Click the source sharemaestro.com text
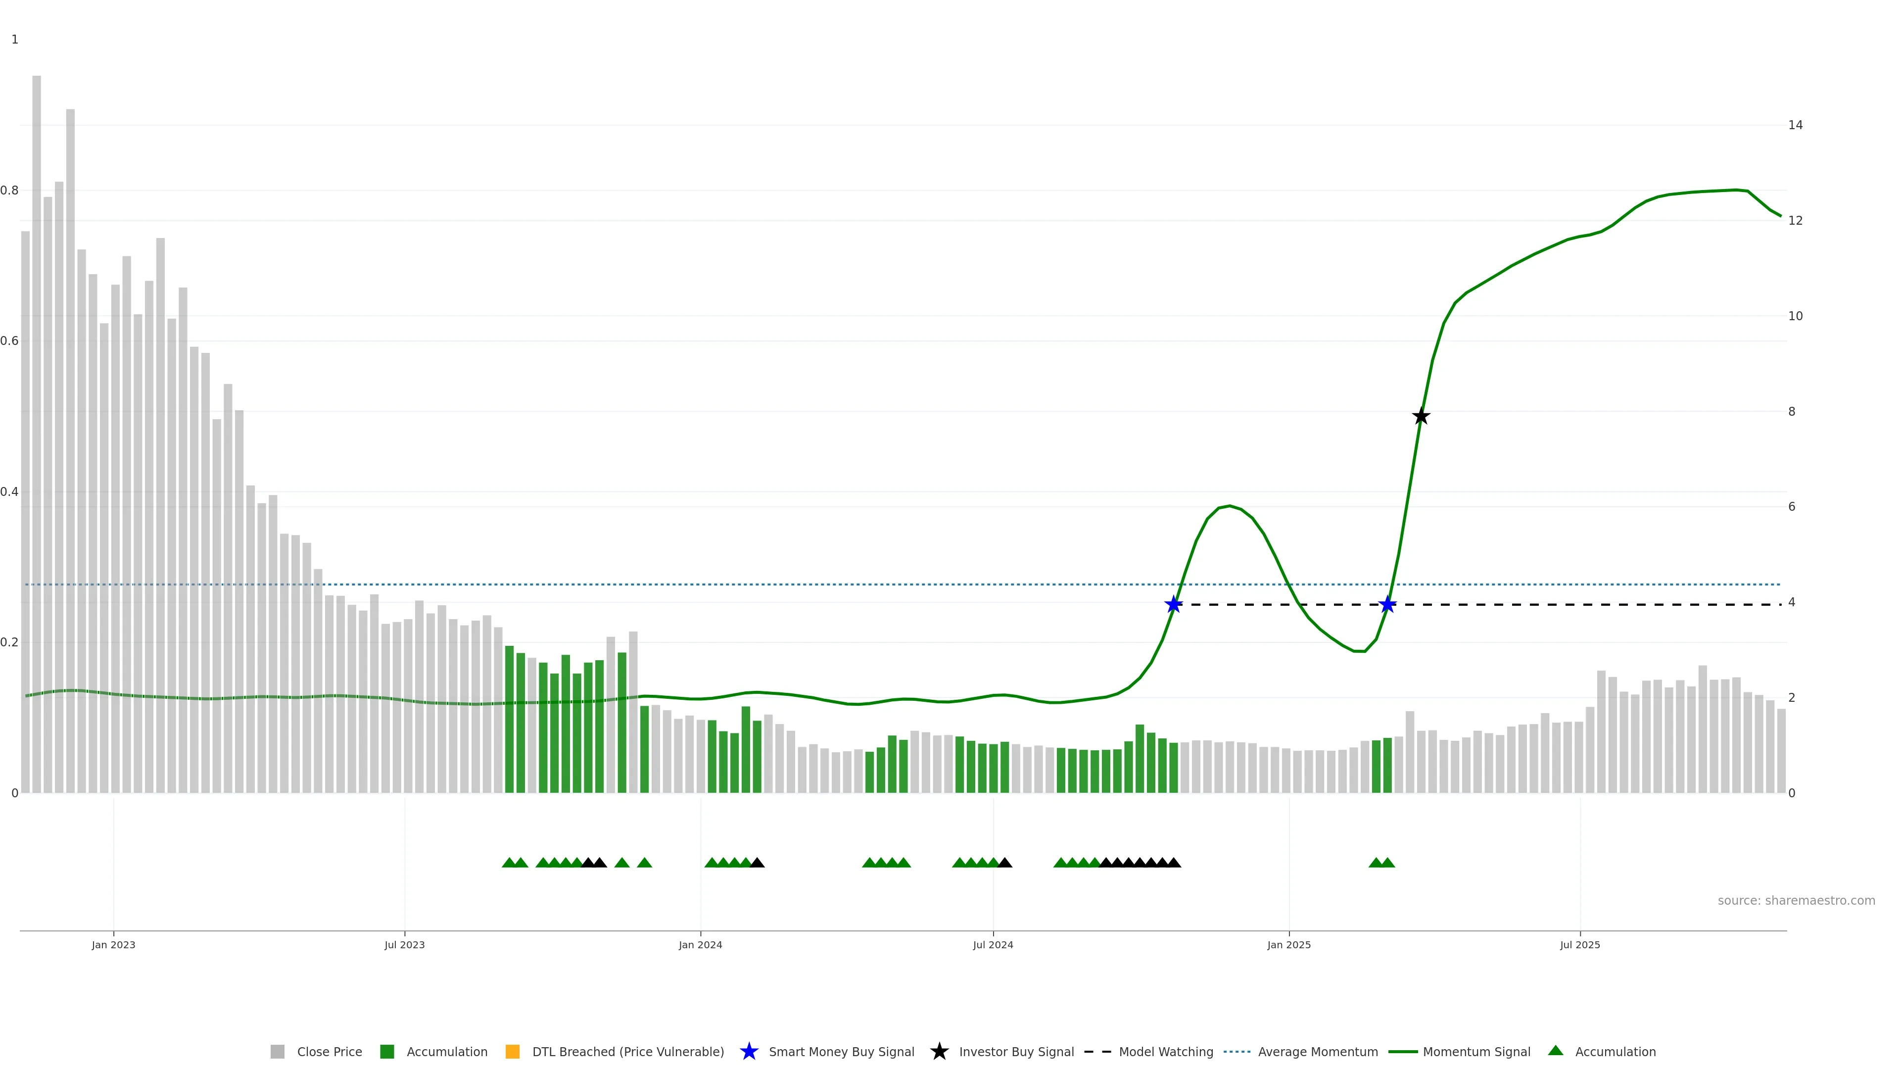The width and height of the screenshot is (1900, 1069). point(1796,901)
